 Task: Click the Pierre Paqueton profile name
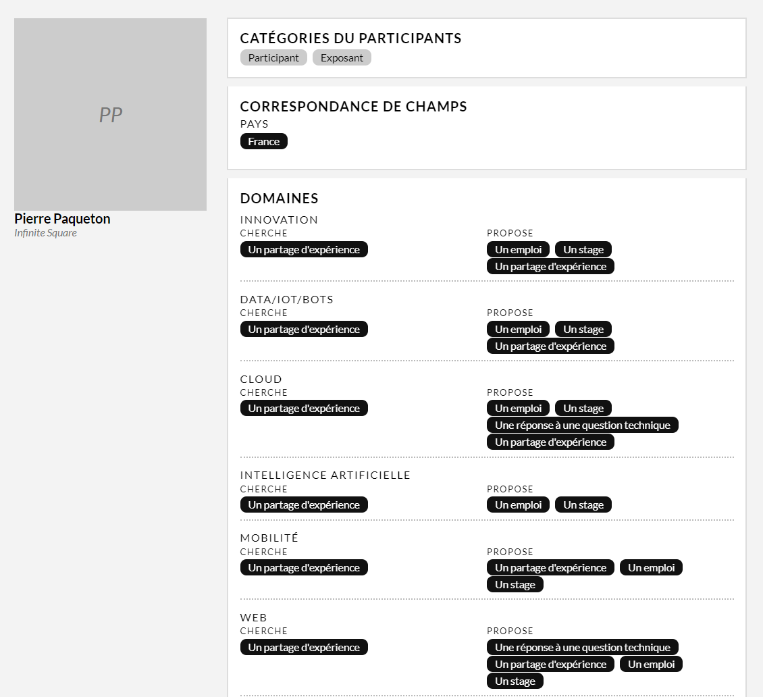pos(62,219)
